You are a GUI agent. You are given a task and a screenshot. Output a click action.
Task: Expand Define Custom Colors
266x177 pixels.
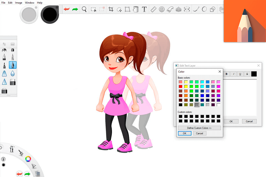(x=199, y=128)
